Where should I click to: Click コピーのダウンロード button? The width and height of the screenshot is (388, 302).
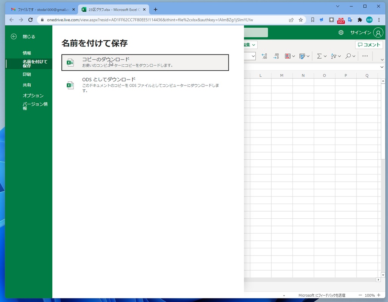(145, 62)
